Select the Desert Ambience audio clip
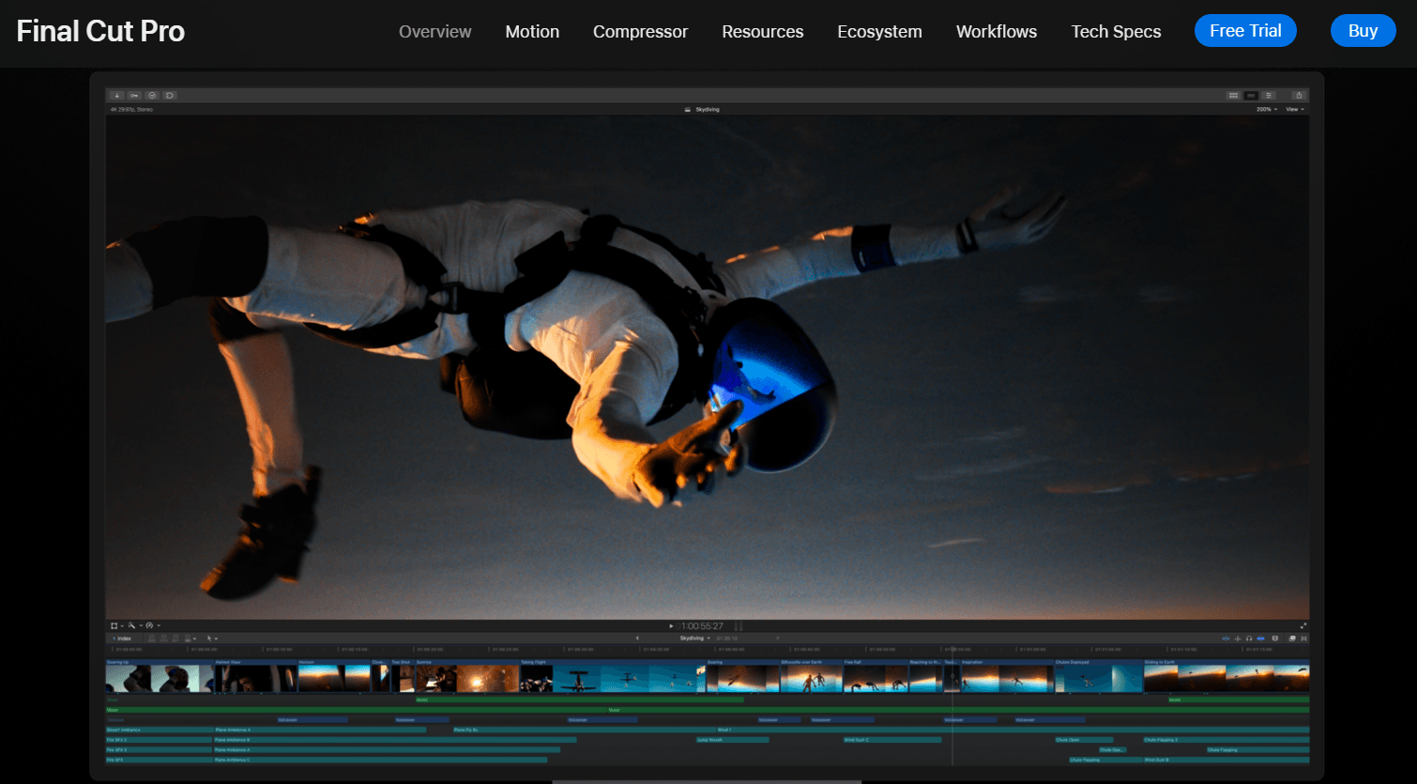1417x784 pixels. [x=160, y=730]
